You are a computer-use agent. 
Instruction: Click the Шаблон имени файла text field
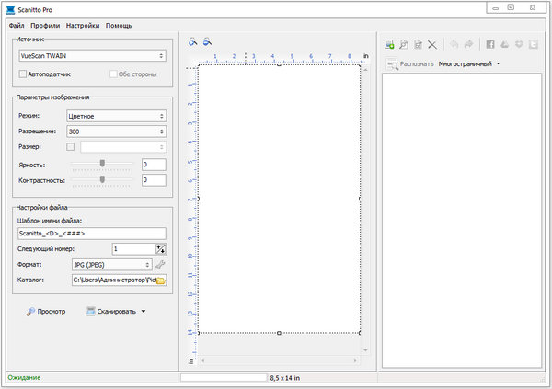coord(90,234)
